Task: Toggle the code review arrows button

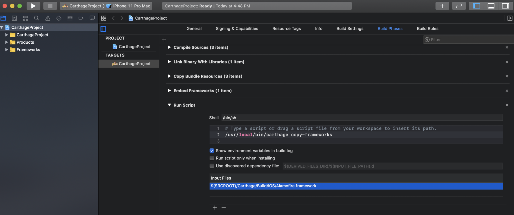Action: [x=459, y=6]
